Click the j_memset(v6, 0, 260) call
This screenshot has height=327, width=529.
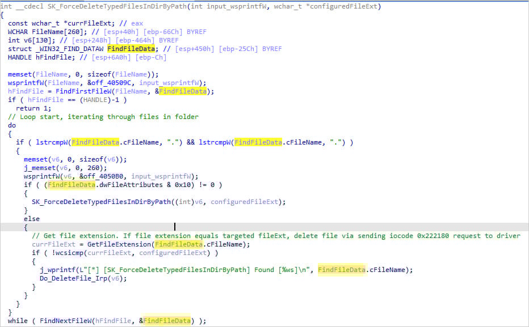pyautogui.click(x=65, y=168)
